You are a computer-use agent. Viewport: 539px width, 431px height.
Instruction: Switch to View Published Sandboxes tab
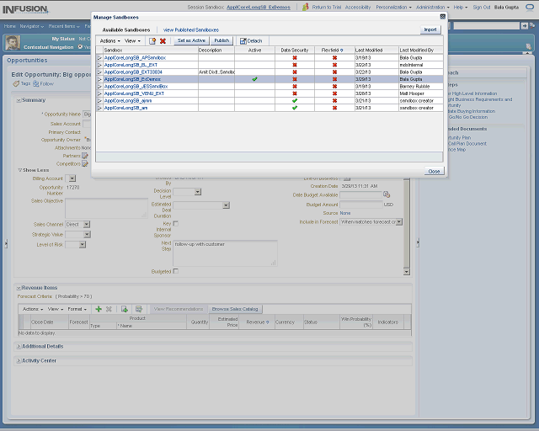[x=190, y=29]
